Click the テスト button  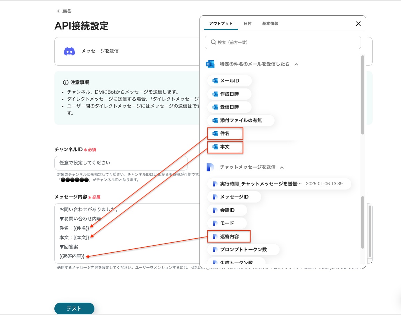74,309
